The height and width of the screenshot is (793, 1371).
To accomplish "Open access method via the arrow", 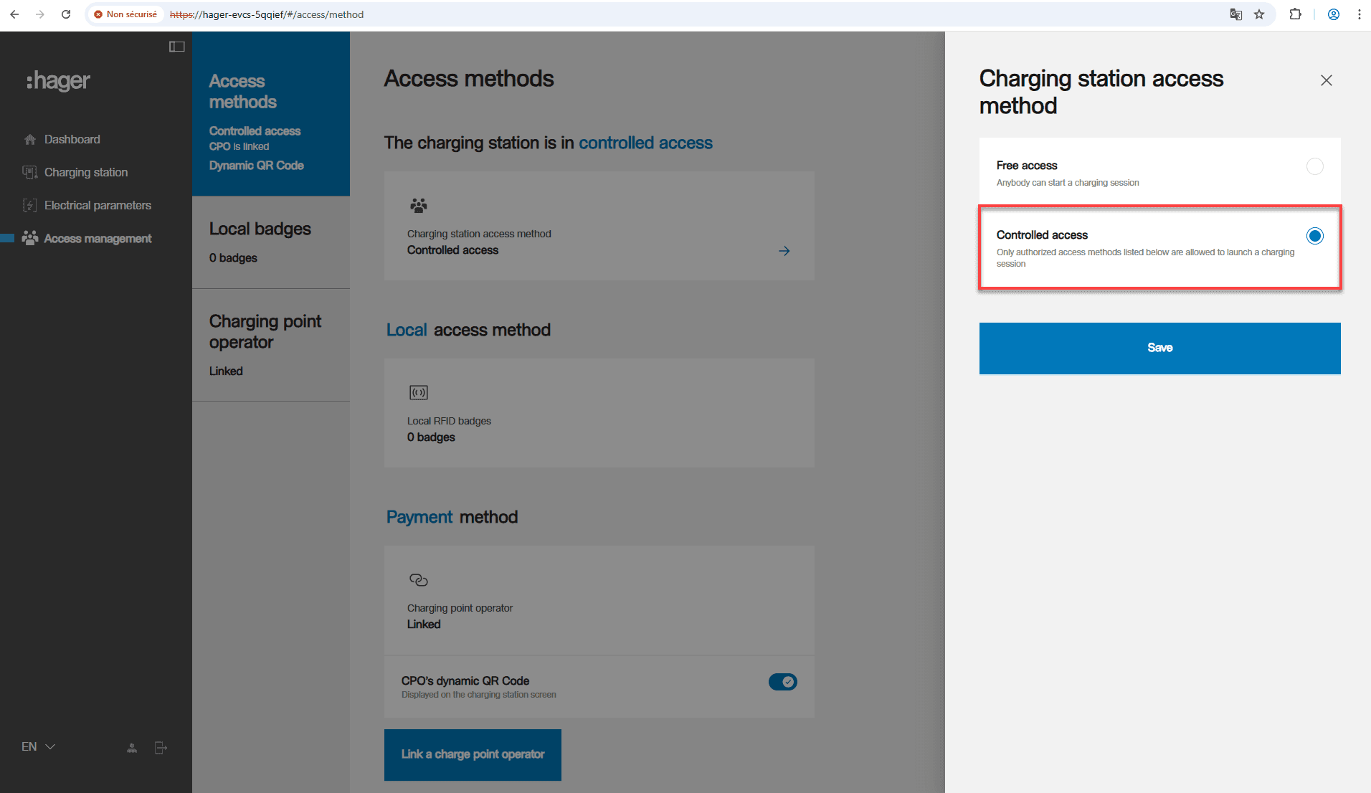I will [x=784, y=251].
